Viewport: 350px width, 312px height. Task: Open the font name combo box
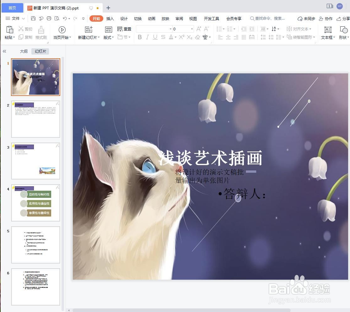coord(154,29)
